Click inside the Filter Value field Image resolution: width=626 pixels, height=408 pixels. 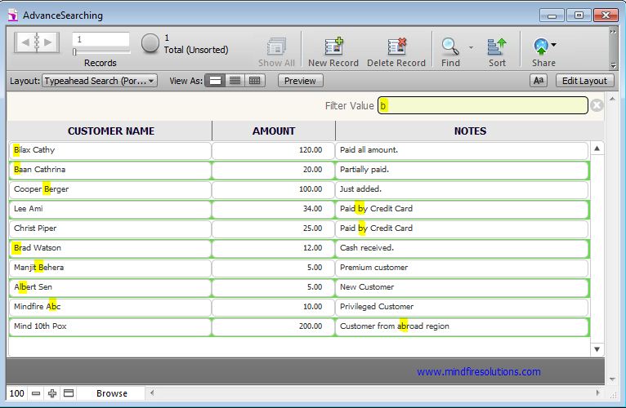[482, 105]
